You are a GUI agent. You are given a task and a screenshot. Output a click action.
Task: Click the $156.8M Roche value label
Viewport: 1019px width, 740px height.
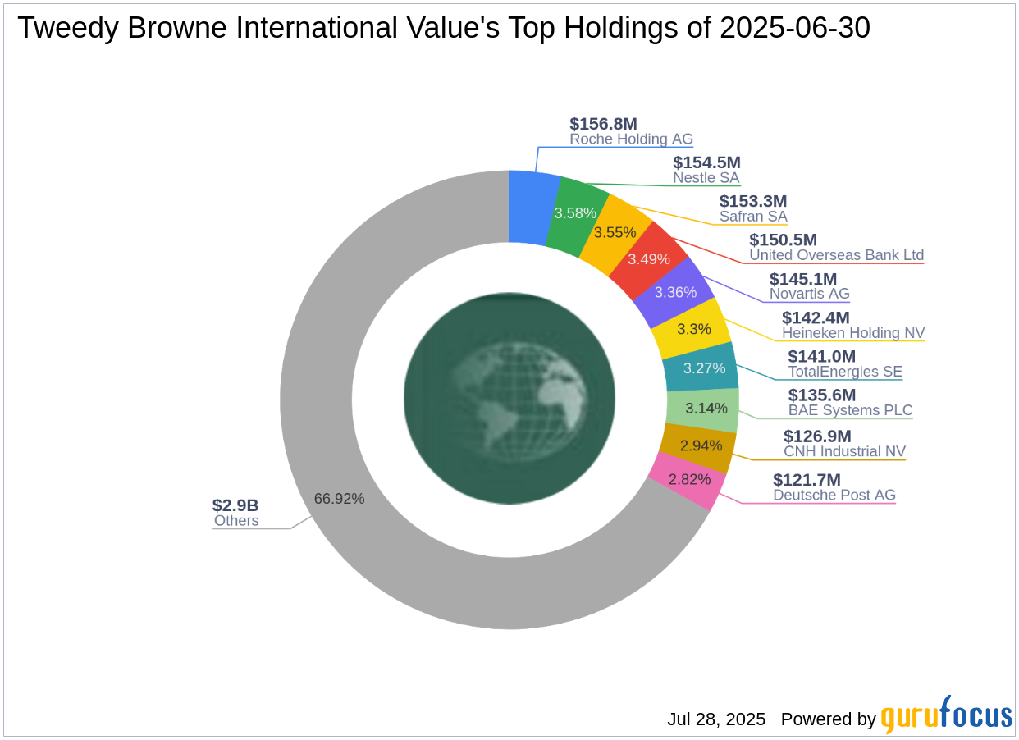(604, 124)
